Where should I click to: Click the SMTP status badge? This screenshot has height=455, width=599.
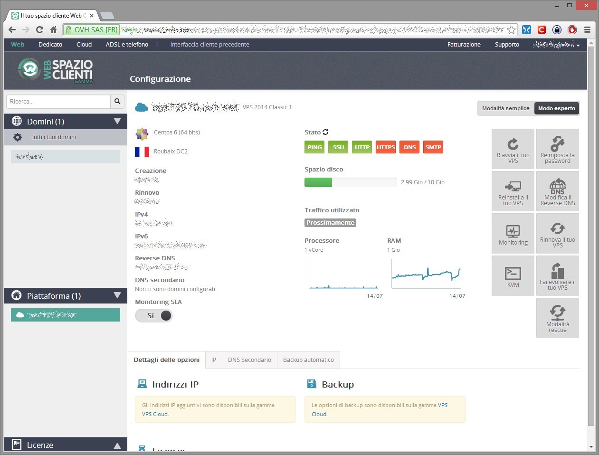433,147
